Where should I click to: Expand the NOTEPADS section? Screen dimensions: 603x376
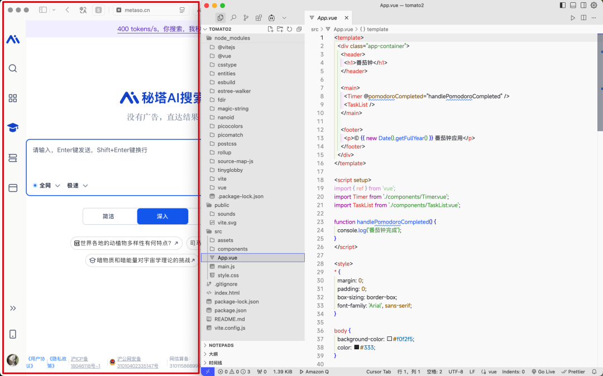coord(253,345)
